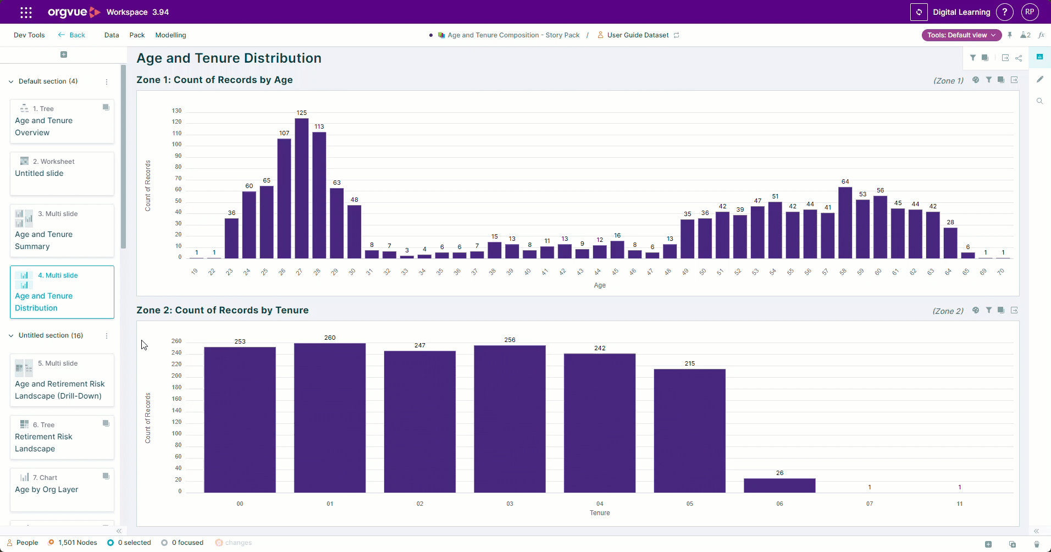Click the Zone 2 filter funnel icon
The height and width of the screenshot is (552, 1051).
click(x=989, y=310)
